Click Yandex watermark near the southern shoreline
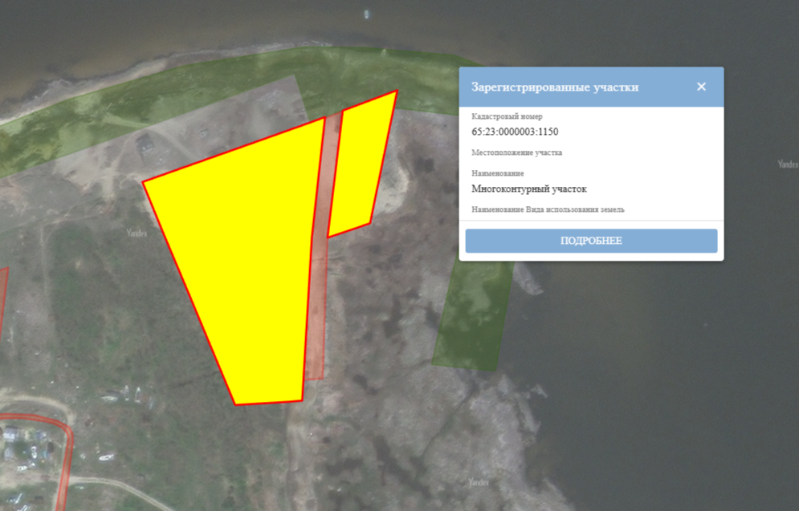The height and width of the screenshot is (511, 799). click(479, 482)
